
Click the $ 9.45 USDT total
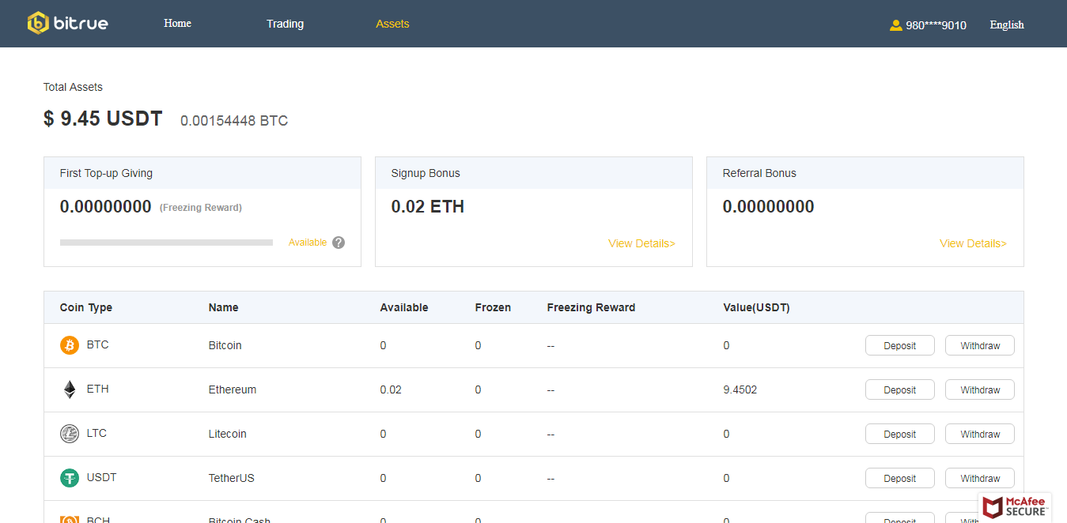click(103, 119)
